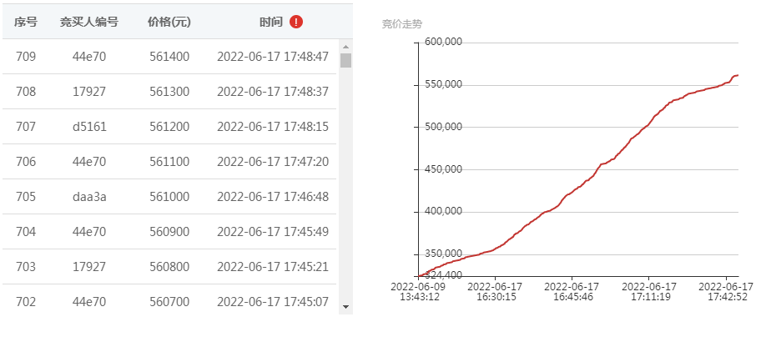Click bidder 17927 in row 708
This screenshot has width=766, height=347.
[89, 92]
